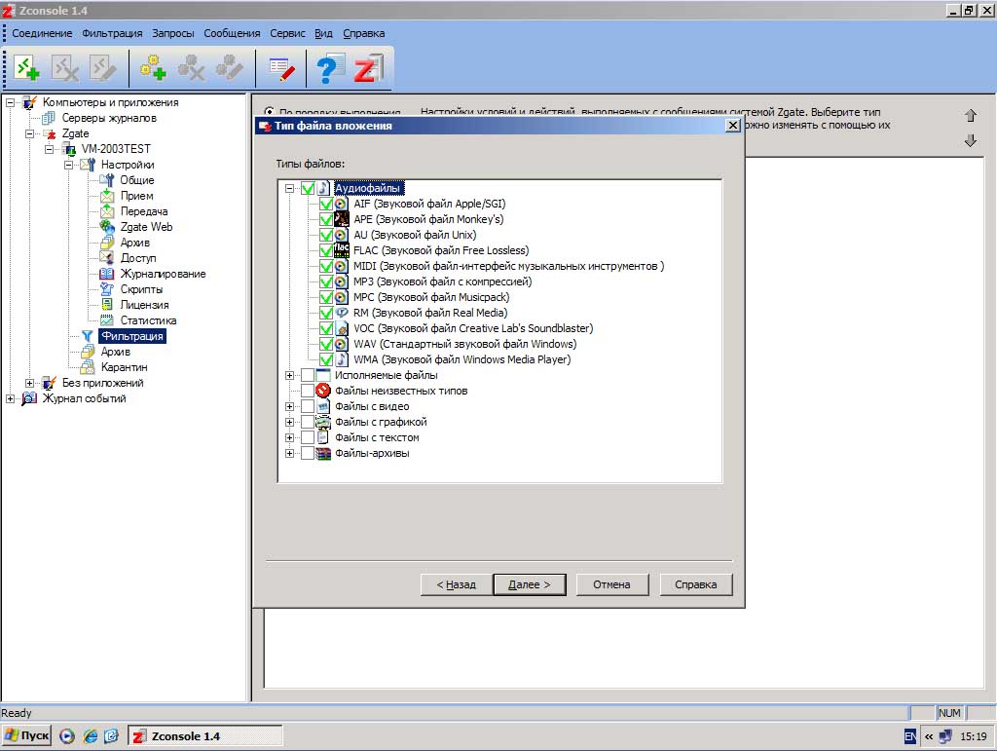Click the Лицензия icon in tree
This screenshot has height=751, width=997.
(107, 305)
